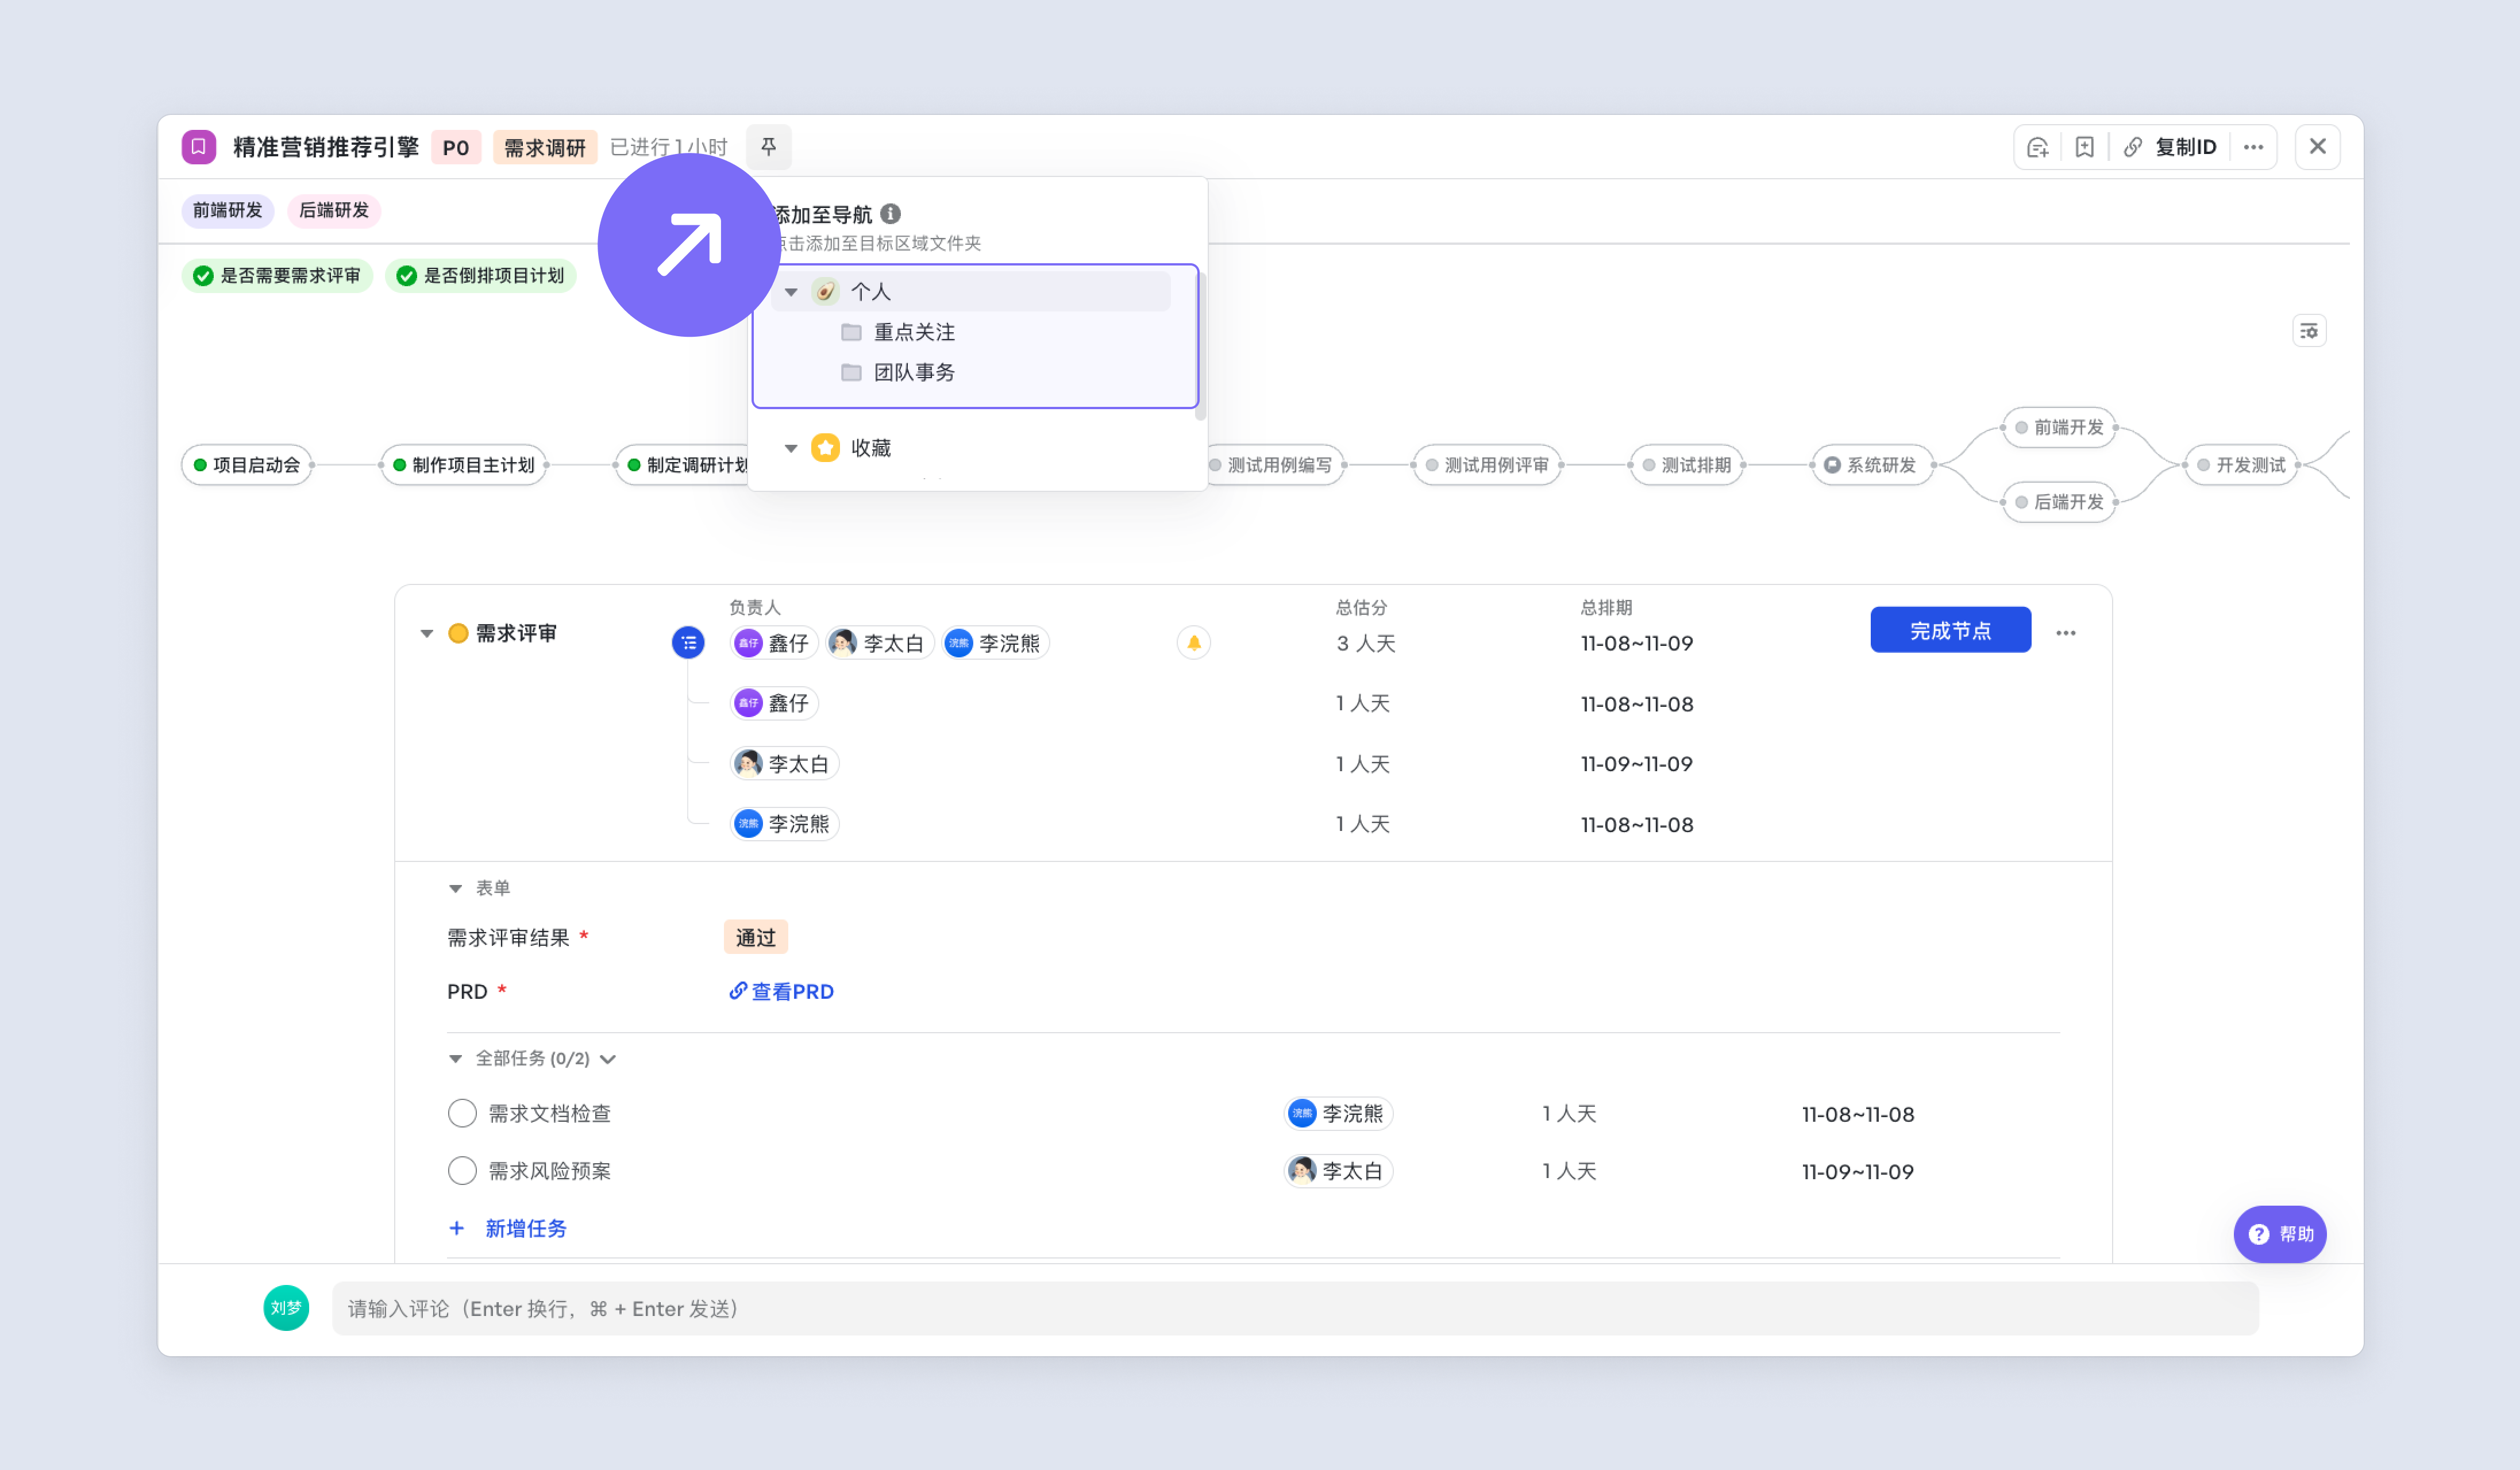Click 鑫仔 avatar chip in owners row
The width and height of the screenshot is (2520, 1470).
pyautogui.click(x=774, y=643)
